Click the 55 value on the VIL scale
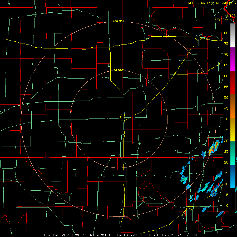Image resolution: width=237 pixels, height=237 pixels. [x=226, y=87]
